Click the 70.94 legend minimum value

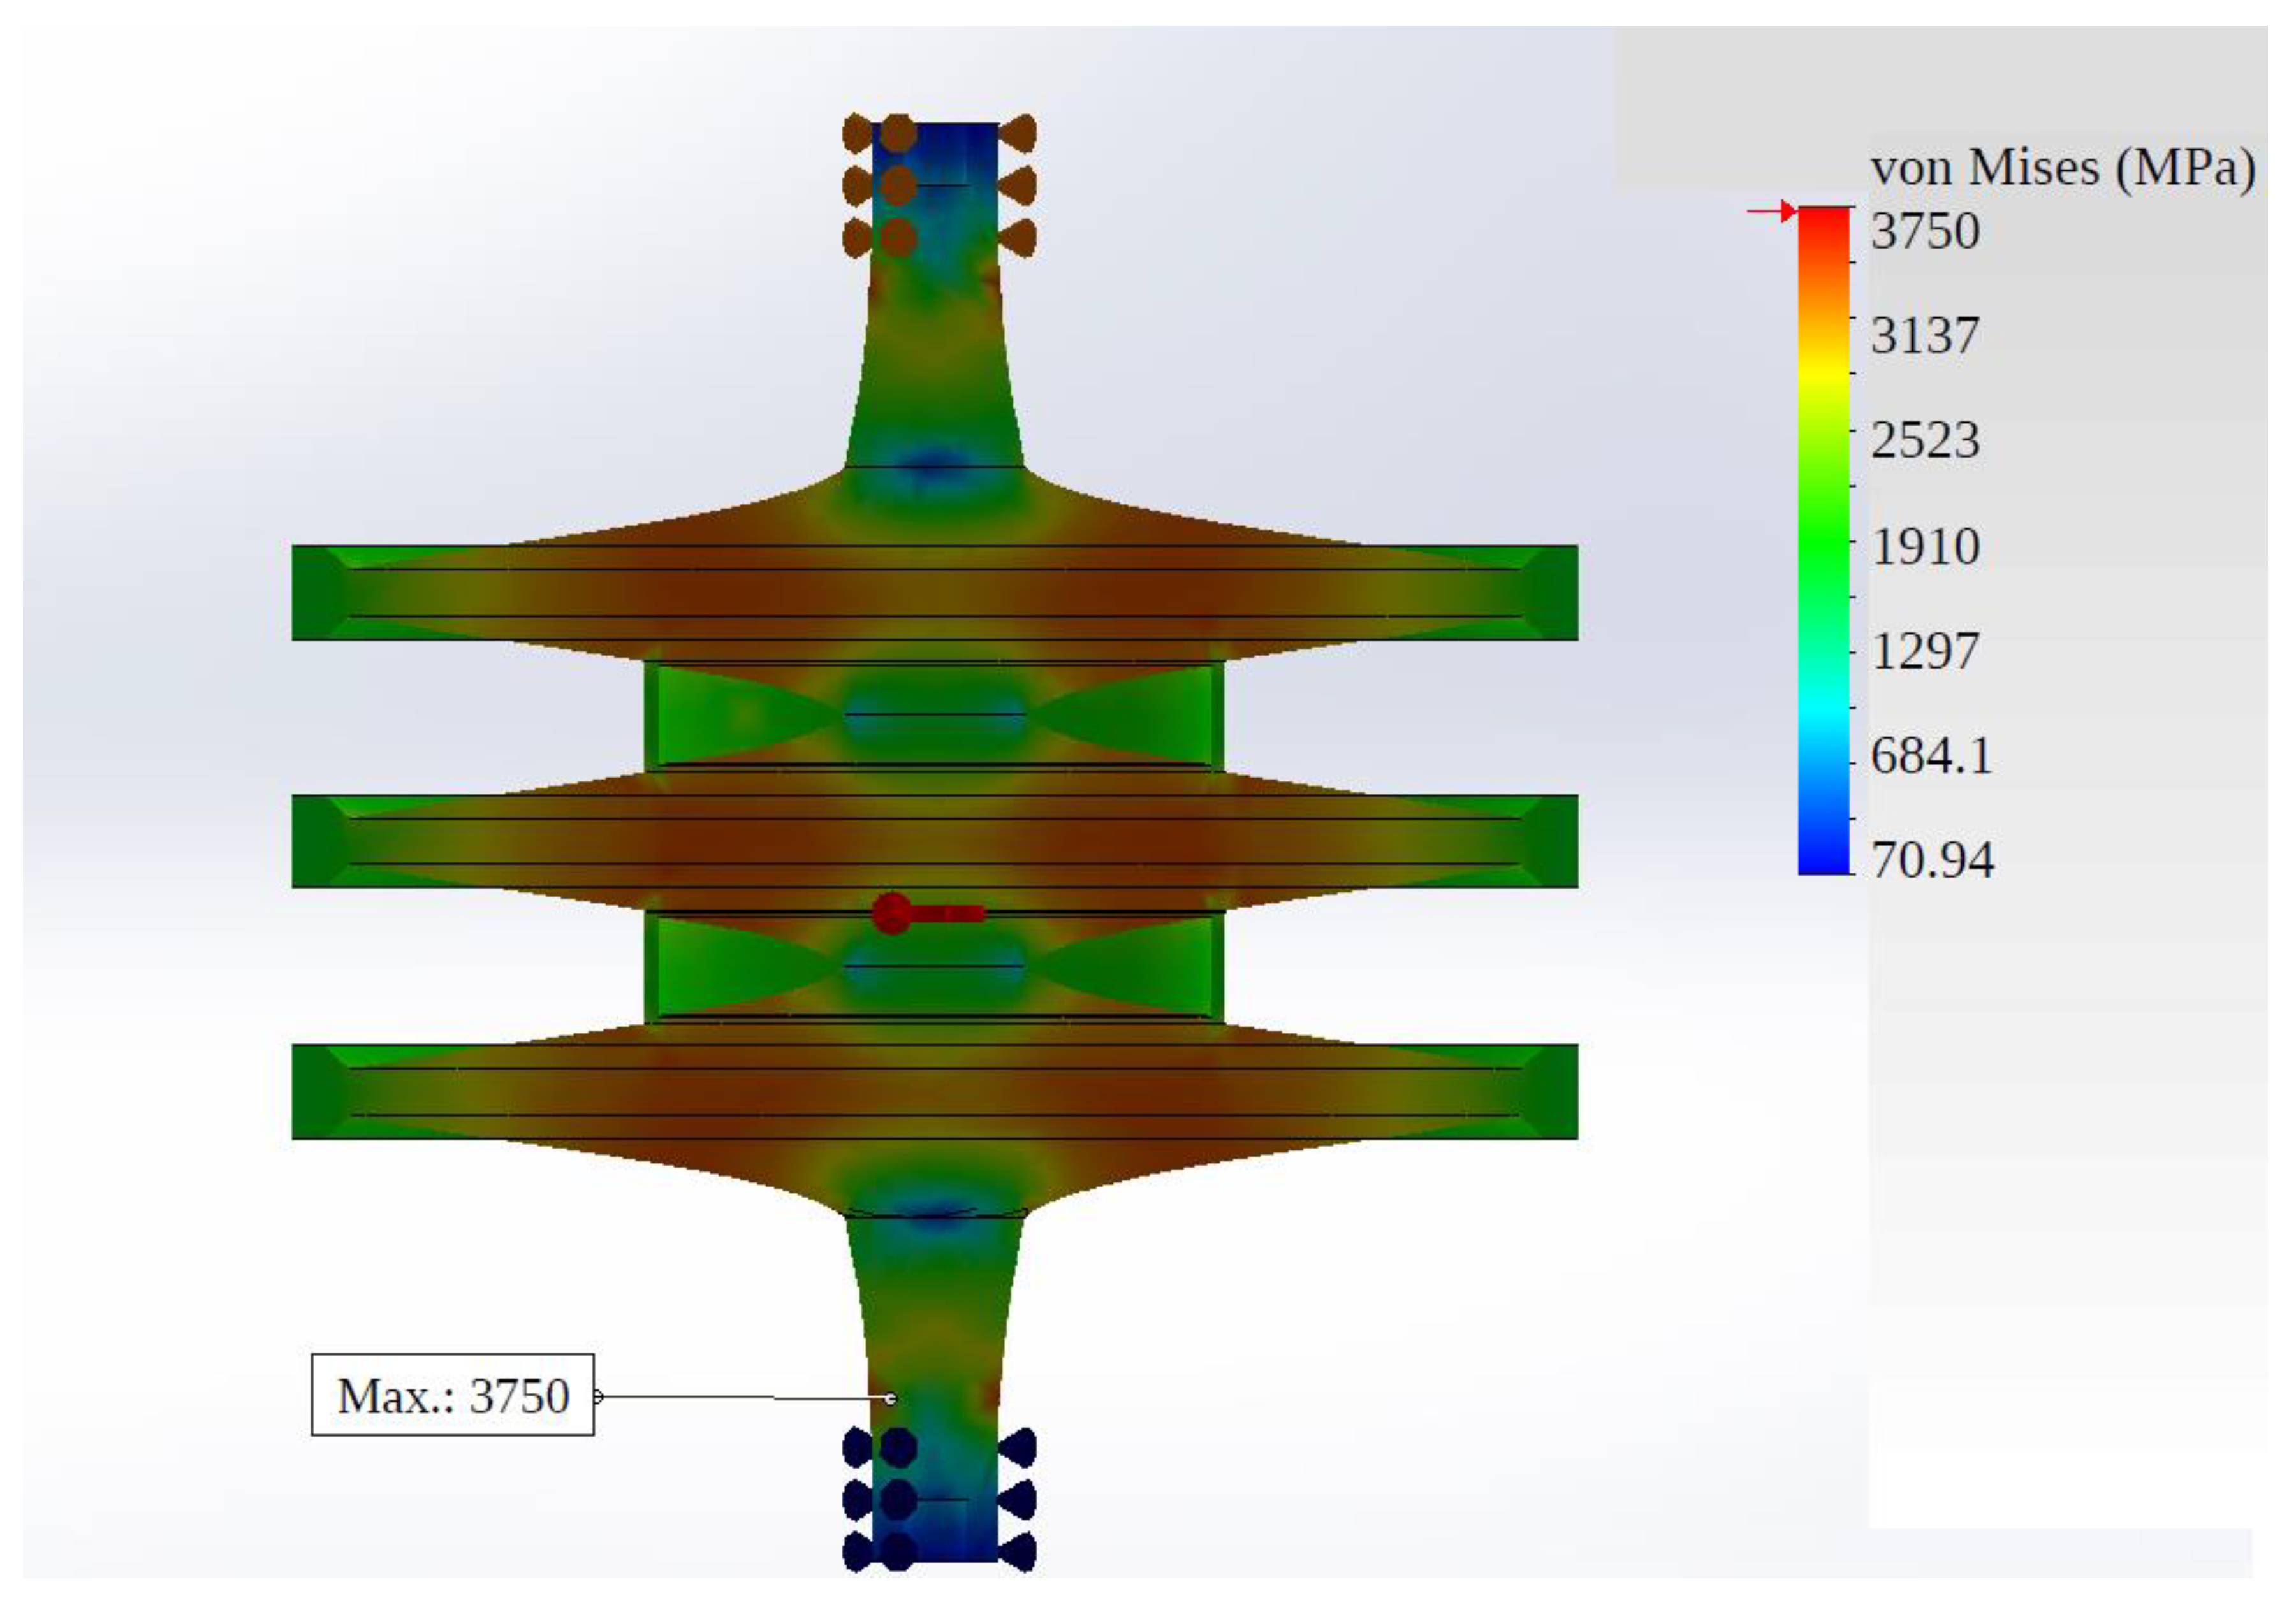(1932, 860)
